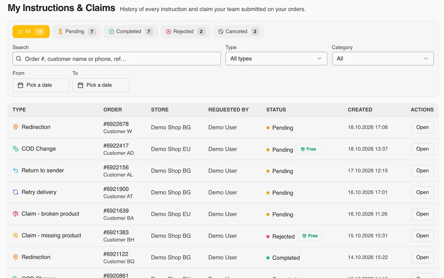Click the ORDER column header
This screenshot has height=278, width=444.
[112, 110]
